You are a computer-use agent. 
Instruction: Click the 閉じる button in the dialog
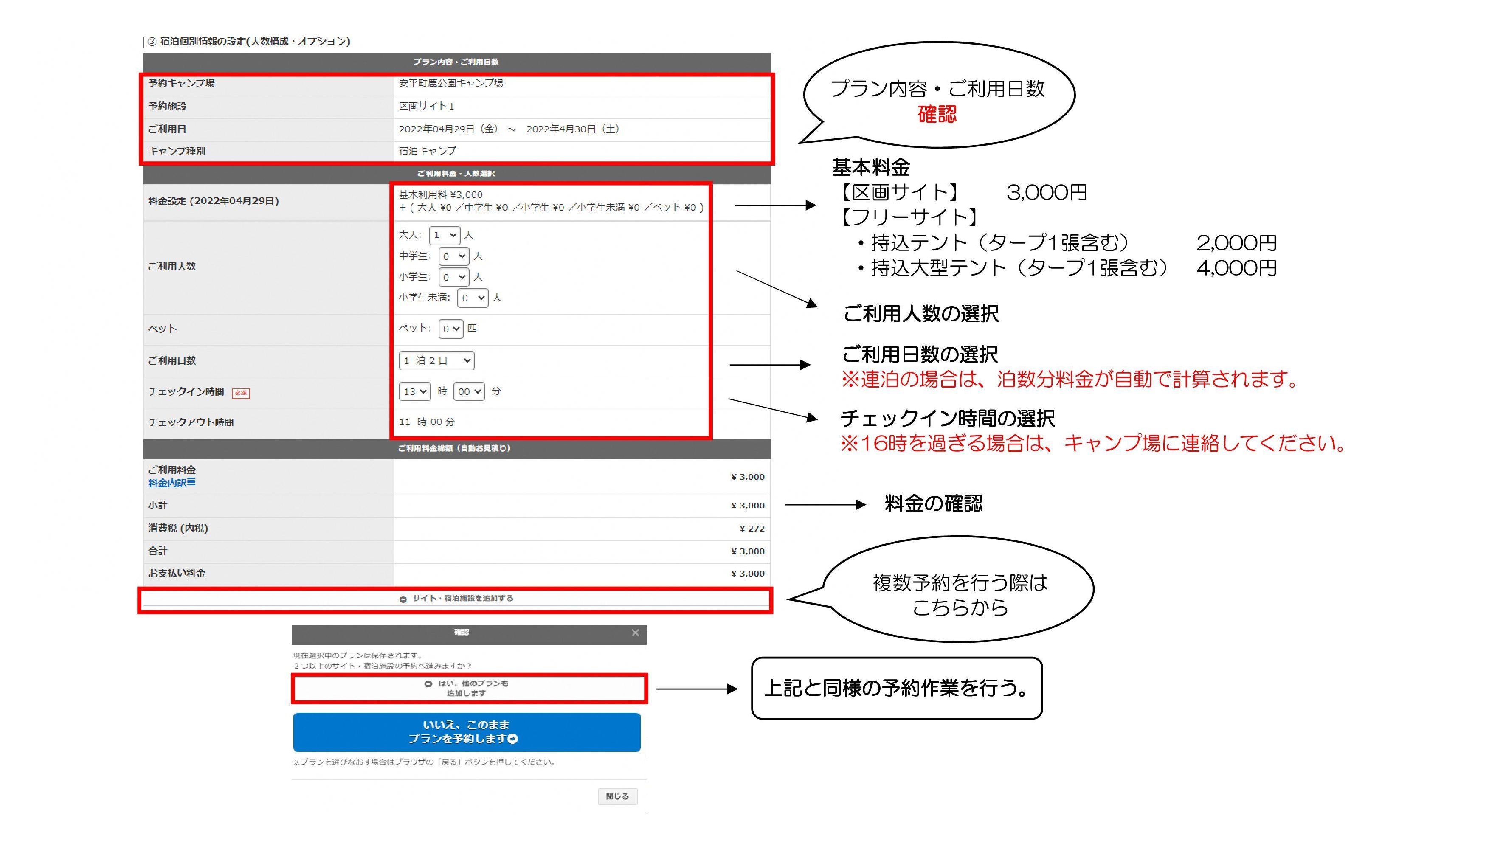(617, 796)
